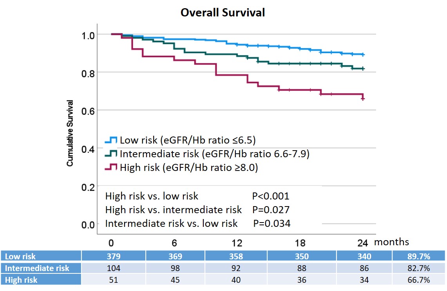
Task: Click the censor mark ending the Low risk curve
Action: [x=364, y=54]
